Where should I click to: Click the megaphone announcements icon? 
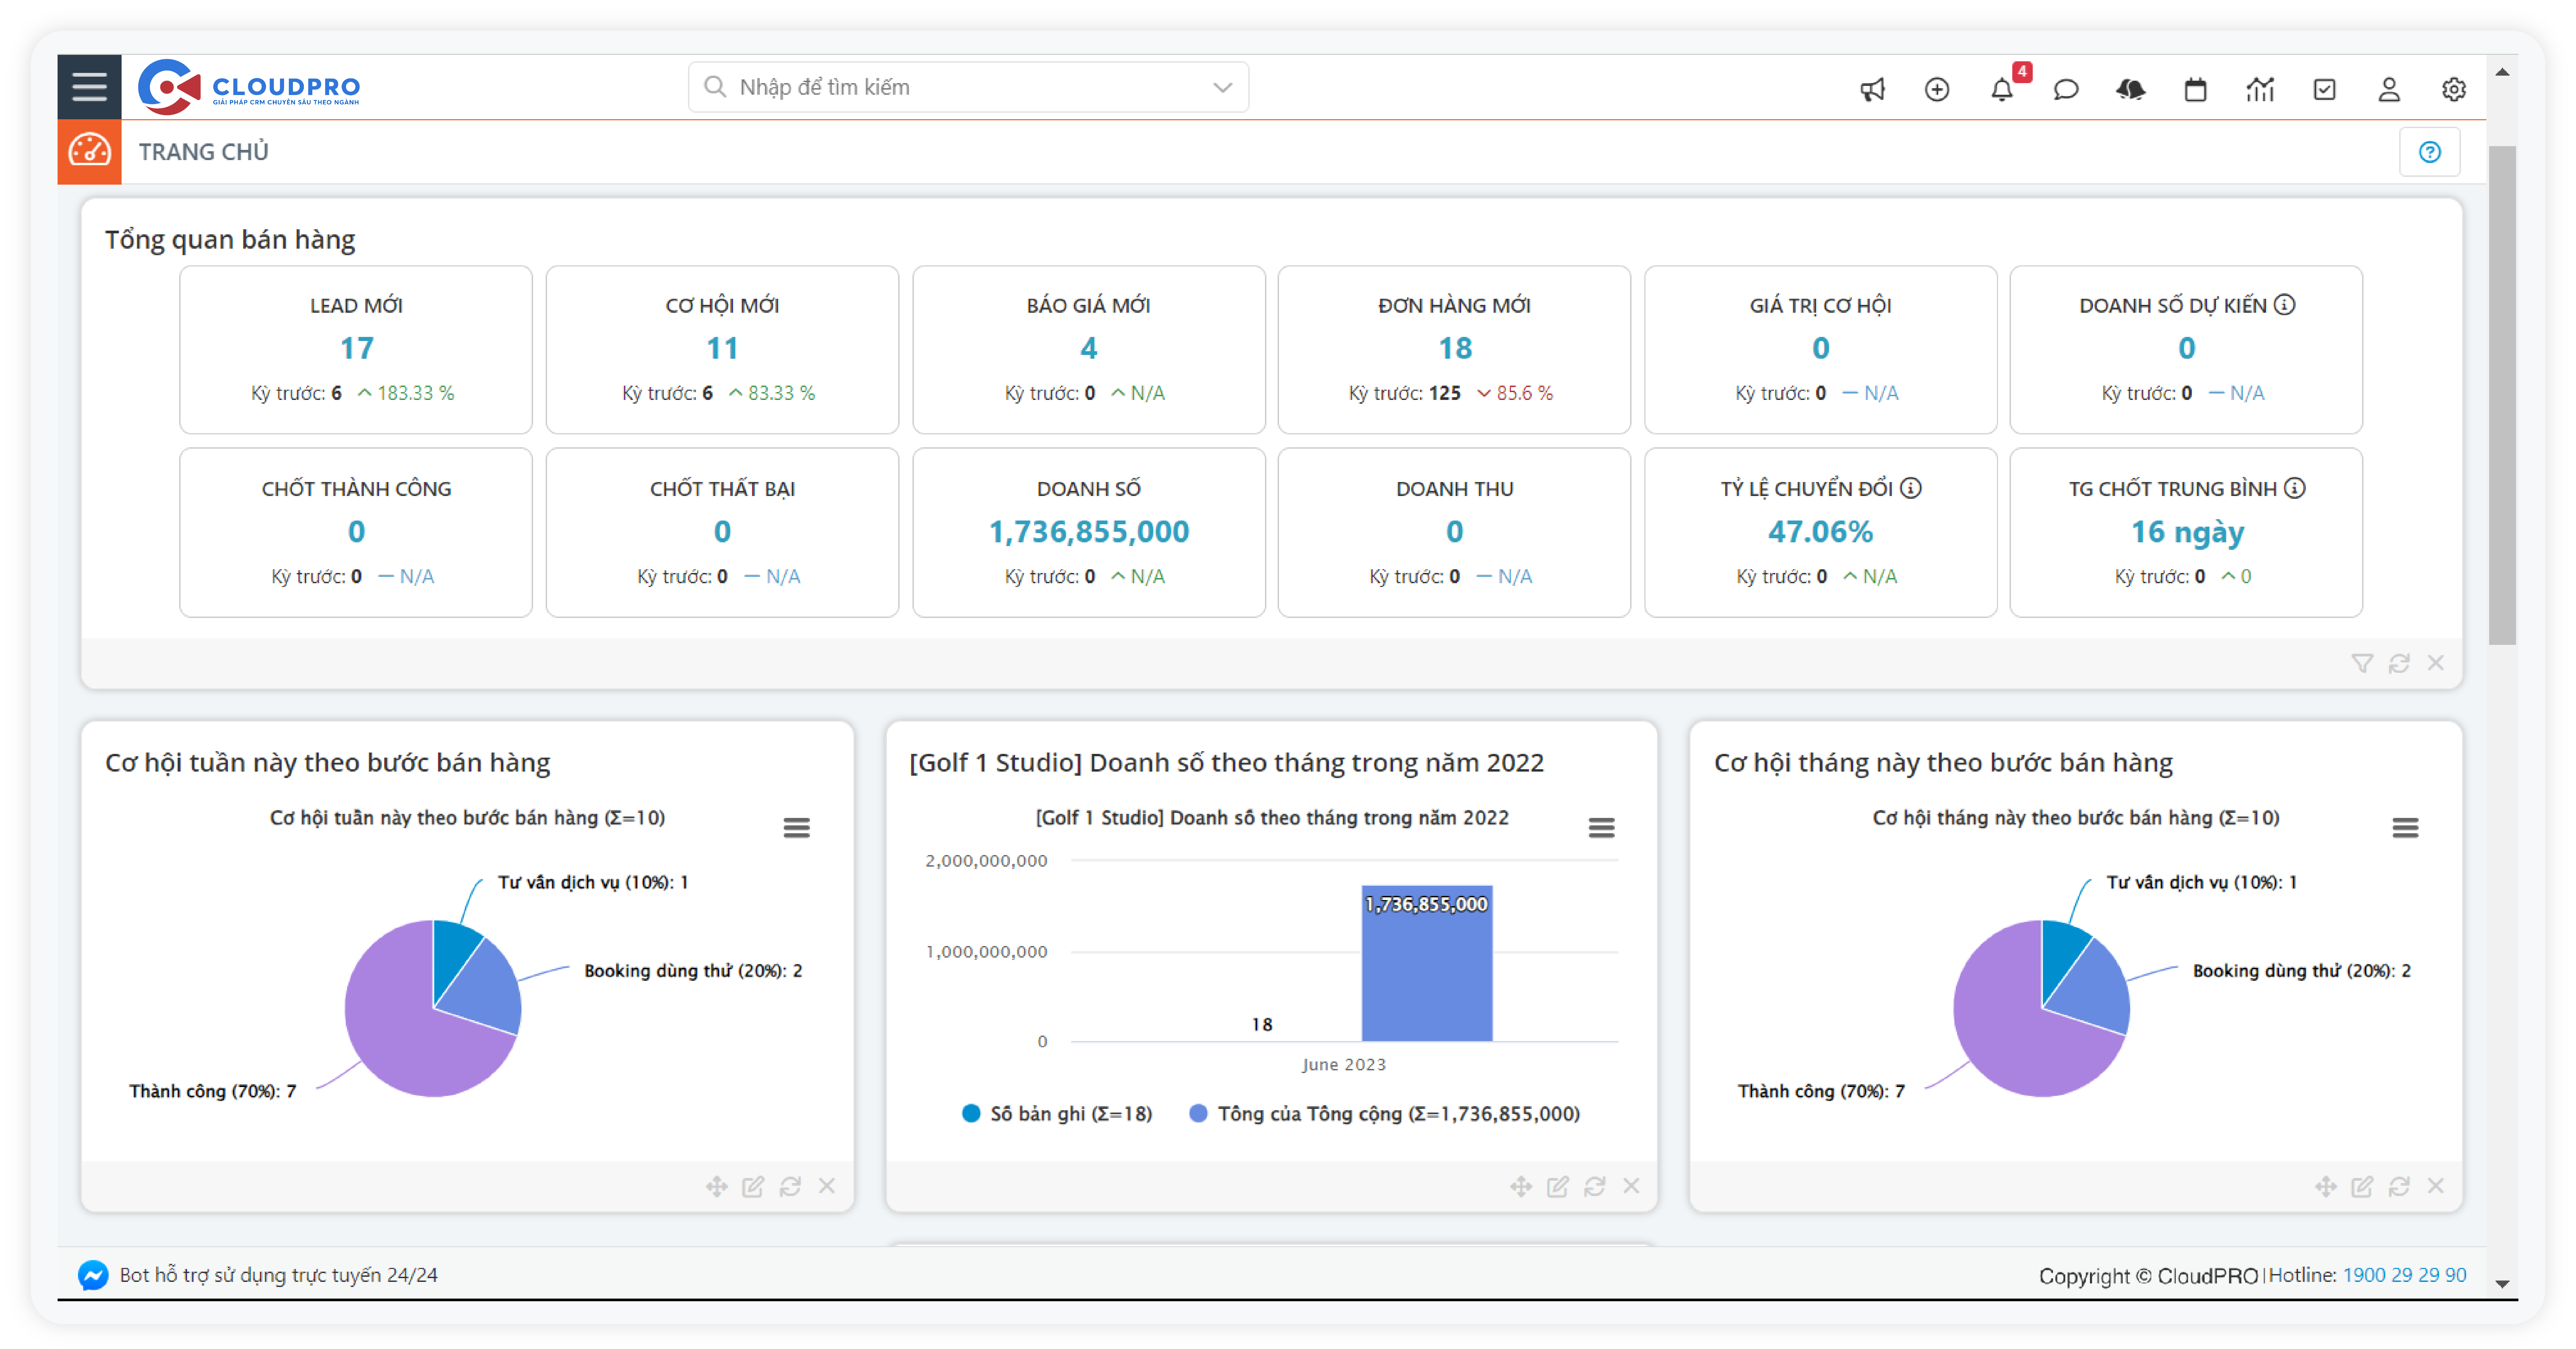(1872, 89)
